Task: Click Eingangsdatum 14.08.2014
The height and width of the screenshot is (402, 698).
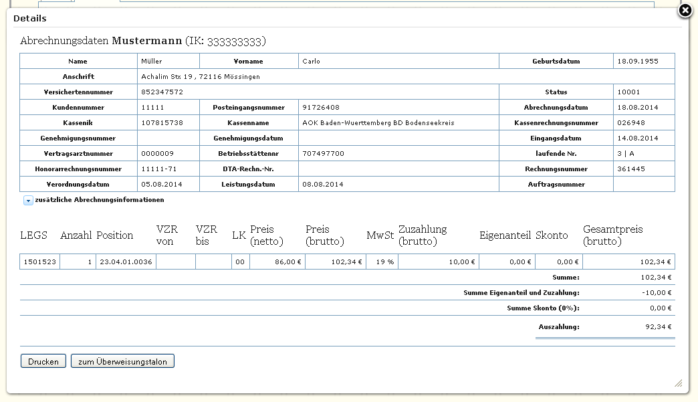Action: [638, 138]
